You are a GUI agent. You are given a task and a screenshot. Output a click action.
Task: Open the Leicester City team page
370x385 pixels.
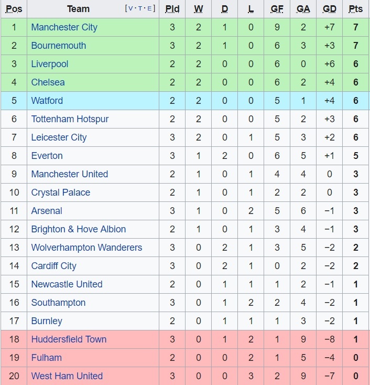(59, 137)
